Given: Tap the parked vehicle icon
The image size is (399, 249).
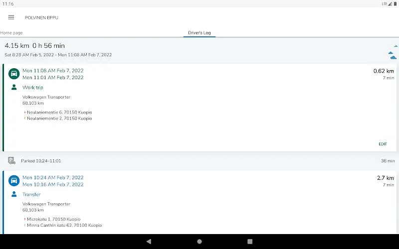Looking at the screenshot, I should [11, 160].
